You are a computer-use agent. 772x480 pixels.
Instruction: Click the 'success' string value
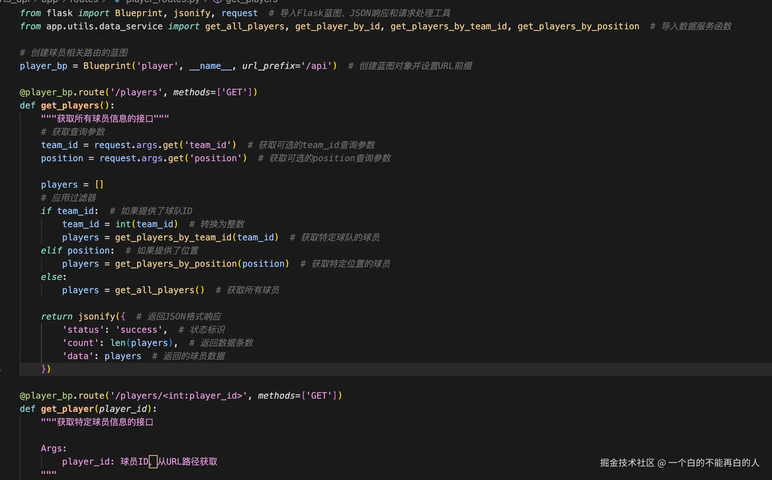[139, 330]
